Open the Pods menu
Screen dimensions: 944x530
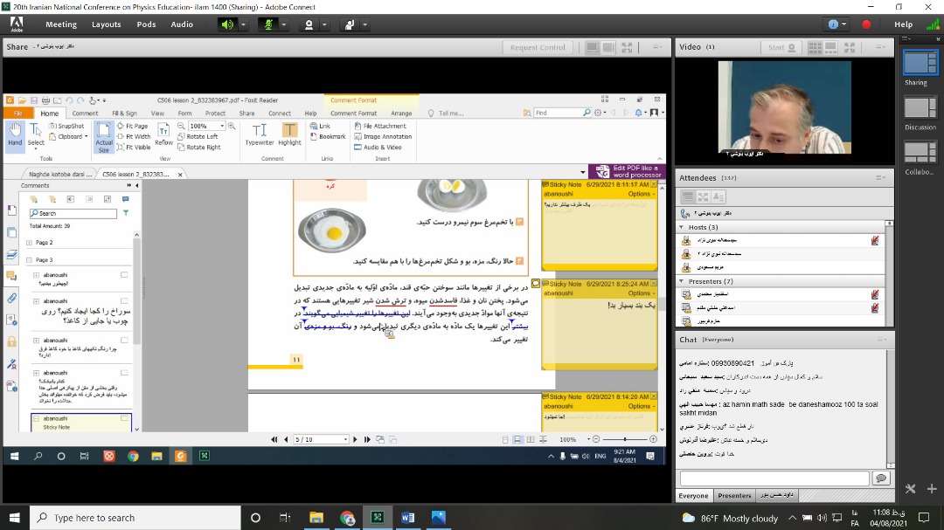click(146, 24)
